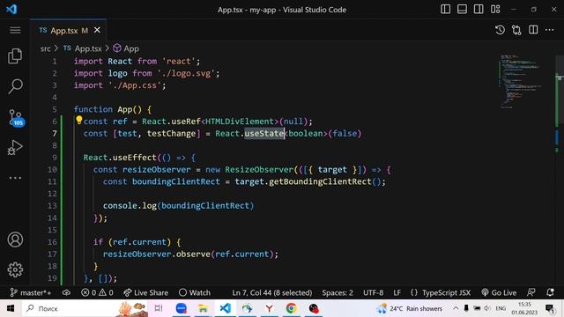Open File Explorer from the taskbar
The width and height of the screenshot is (564, 317).
click(x=204, y=308)
